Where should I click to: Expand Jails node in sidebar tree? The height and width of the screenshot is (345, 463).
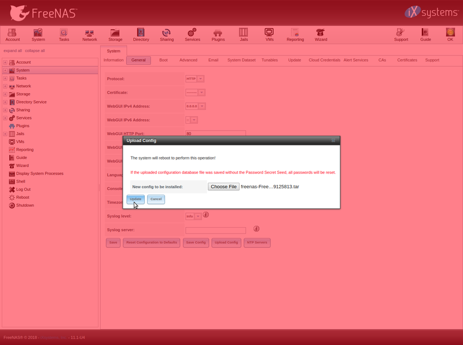coord(5,134)
